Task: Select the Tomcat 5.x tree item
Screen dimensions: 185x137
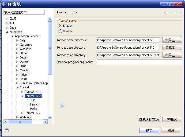Action: point(33,96)
